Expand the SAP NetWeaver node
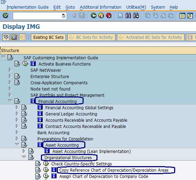 pyautogui.click(x=10, y=70)
